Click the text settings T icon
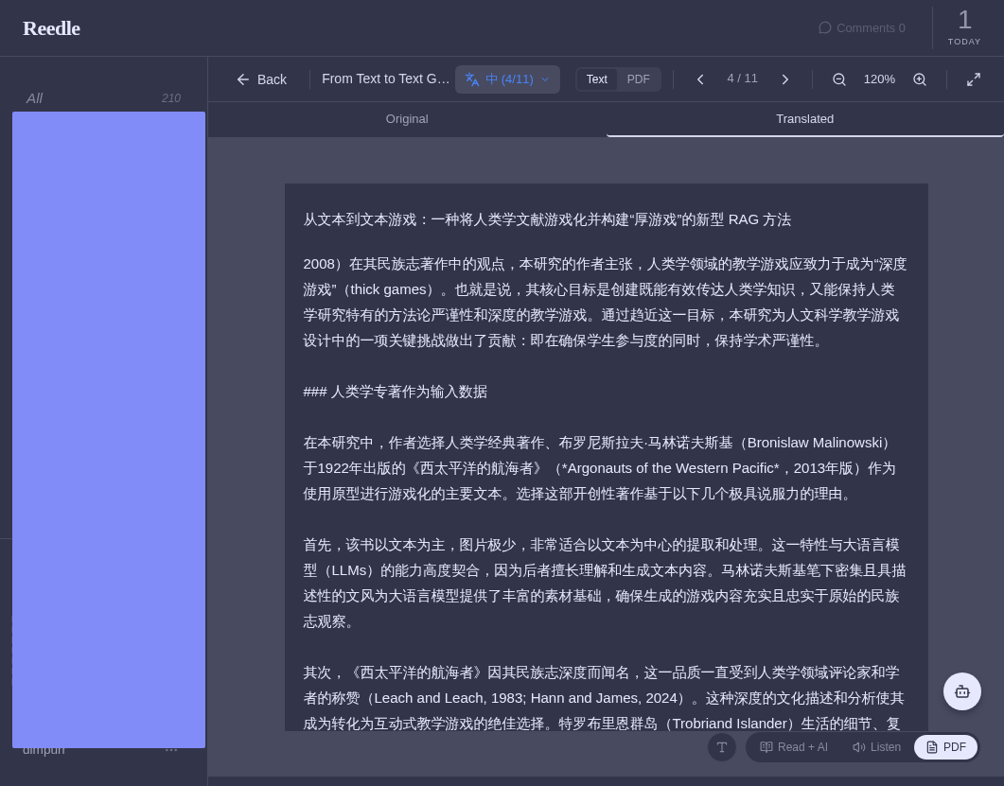 pos(722,747)
